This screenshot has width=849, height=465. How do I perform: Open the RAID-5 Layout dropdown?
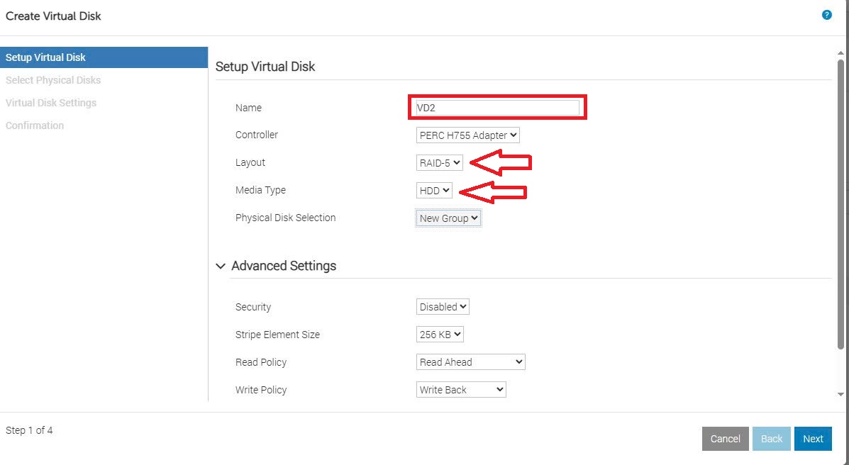(439, 163)
